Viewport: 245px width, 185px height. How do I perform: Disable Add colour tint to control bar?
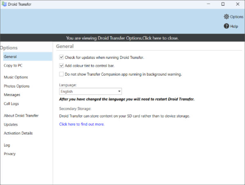pos(61,65)
